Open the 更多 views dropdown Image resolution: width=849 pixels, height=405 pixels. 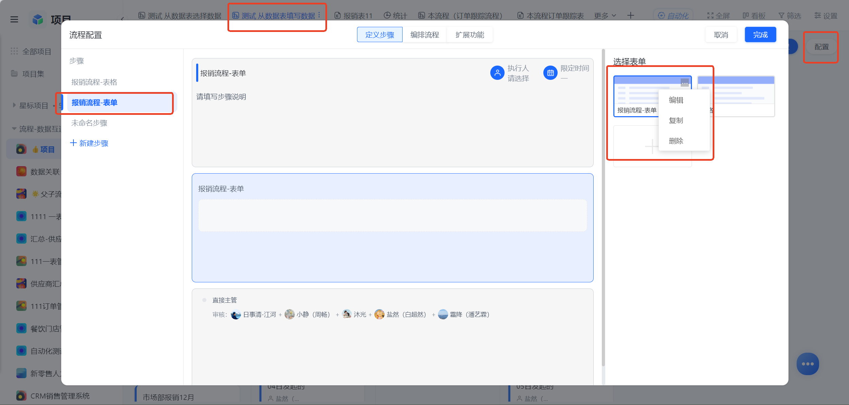pos(605,16)
